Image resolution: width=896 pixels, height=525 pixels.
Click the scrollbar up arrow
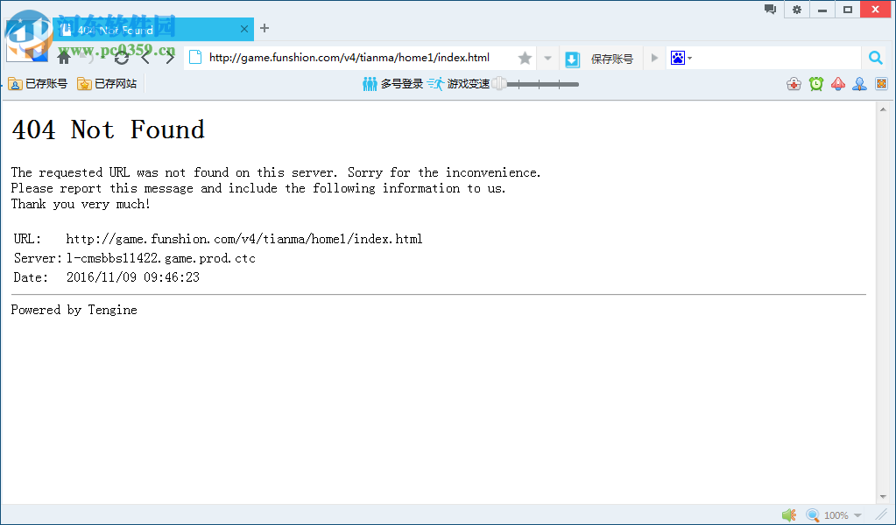883,109
